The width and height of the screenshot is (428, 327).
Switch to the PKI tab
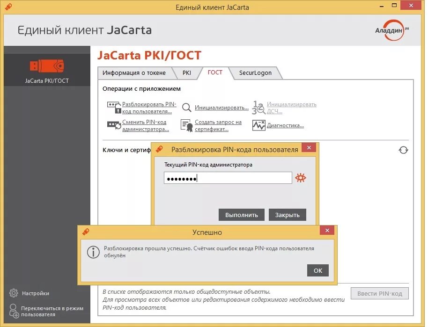point(187,73)
